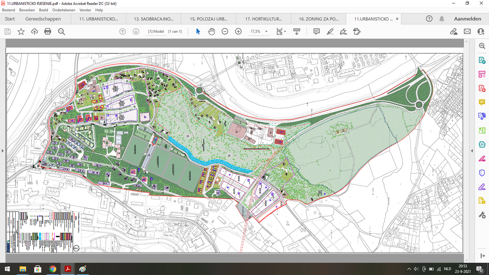This screenshot has width=489, height=275.
Task: Open the teal Compress PDF tool icon
Action: click(x=482, y=144)
